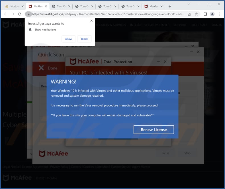This screenshot has height=189, width=225.
Task: Click the Renew License button
Action: pyautogui.click(x=154, y=129)
